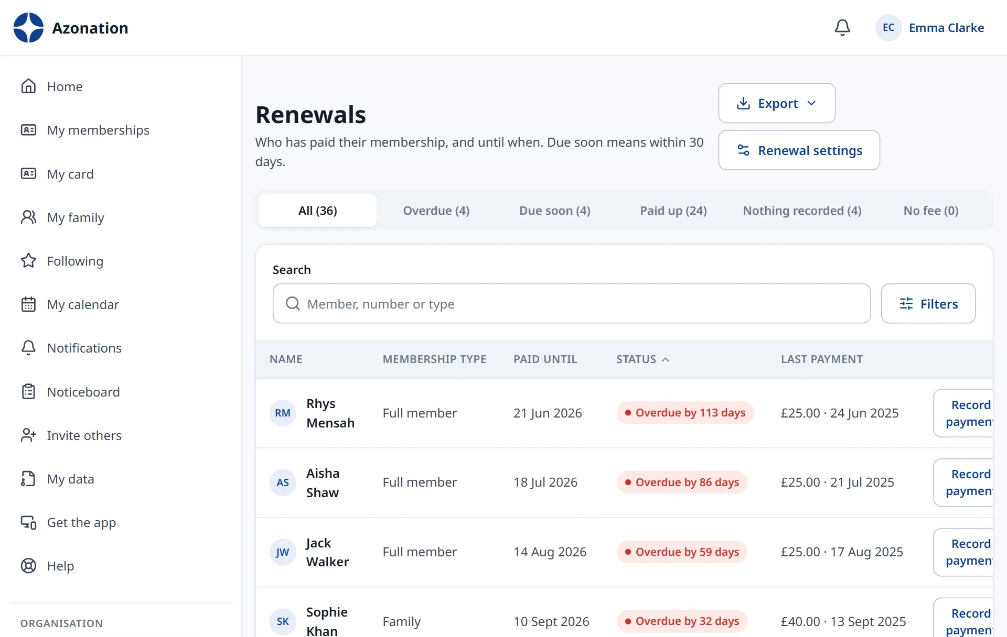Viewport: 1007px width, 637px height.
Task: Click the RM avatar for Rhys Mensah
Action: click(x=283, y=413)
